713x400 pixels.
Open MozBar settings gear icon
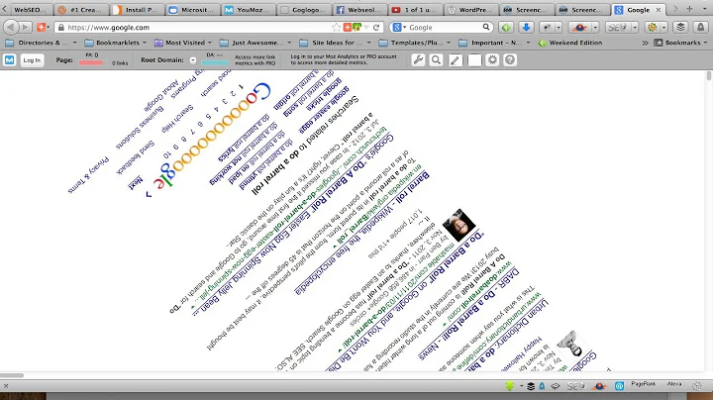[492, 60]
